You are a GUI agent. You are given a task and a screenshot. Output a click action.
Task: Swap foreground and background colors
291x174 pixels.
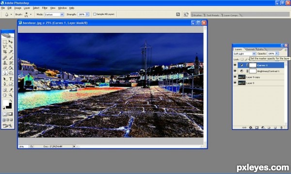click(x=11, y=101)
